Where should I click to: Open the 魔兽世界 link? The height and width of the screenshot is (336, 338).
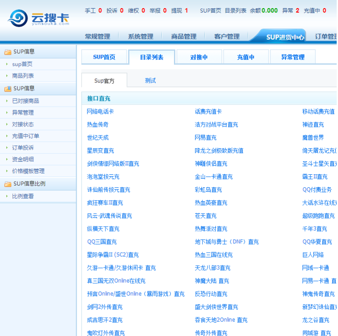point(313,138)
